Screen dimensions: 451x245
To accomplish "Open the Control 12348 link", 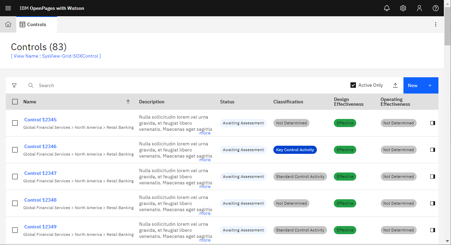I will pos(40,200).
